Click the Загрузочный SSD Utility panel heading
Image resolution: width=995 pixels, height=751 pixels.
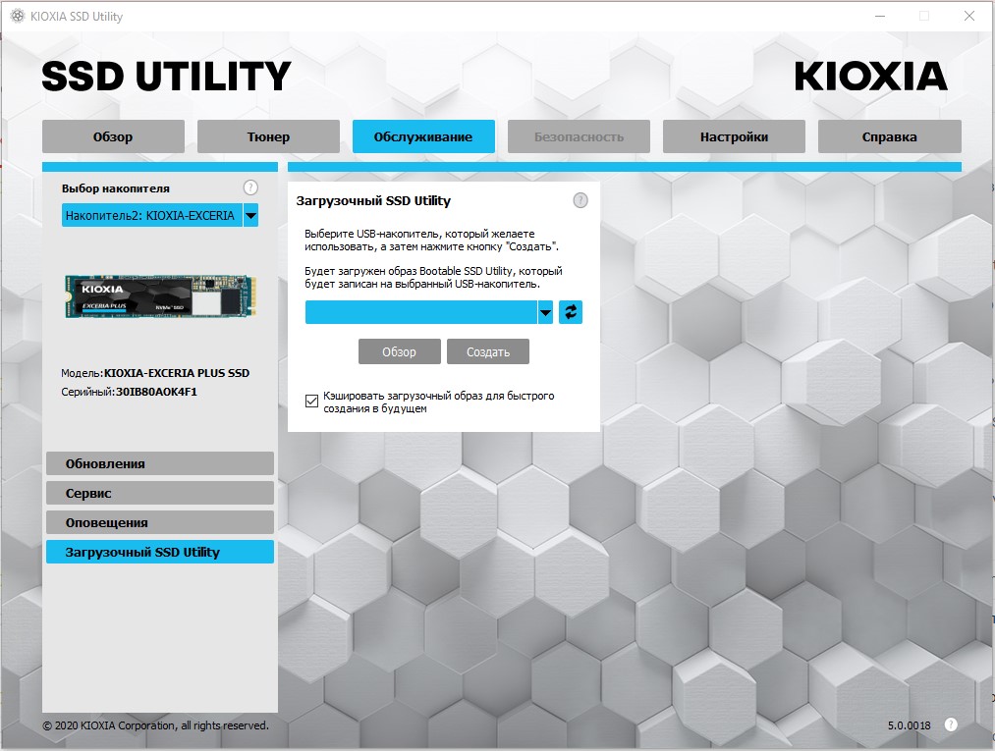(x=373, y=200)
